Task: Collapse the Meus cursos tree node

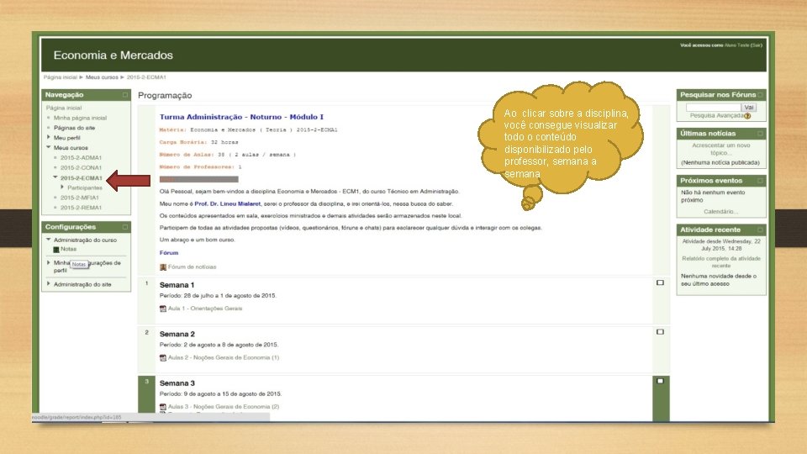Action: (x=49, y=147)
